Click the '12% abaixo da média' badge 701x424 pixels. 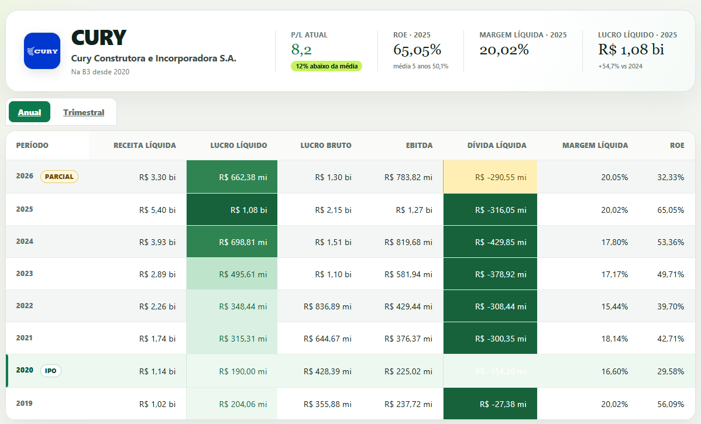(327, 66)
